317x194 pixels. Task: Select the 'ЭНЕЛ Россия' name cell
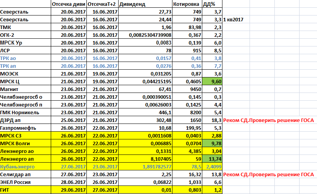coord(26,182)
